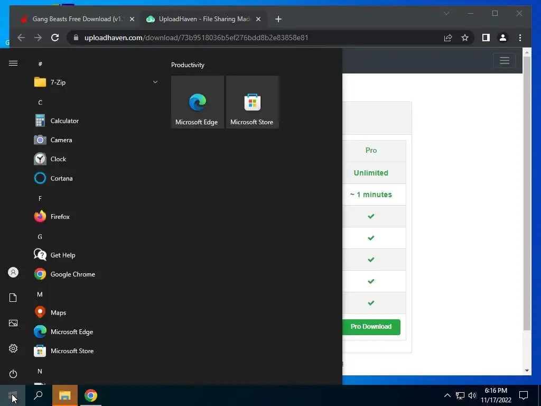Open the volume tray icon
Screen dimensions: 541x406
click(472, 395)
